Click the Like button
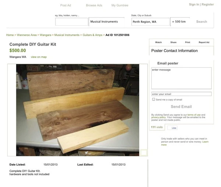This screenshot has height=187, width=221. 172,128
